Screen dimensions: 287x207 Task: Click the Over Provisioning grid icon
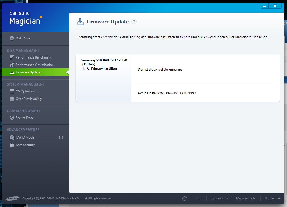[12, 99]
